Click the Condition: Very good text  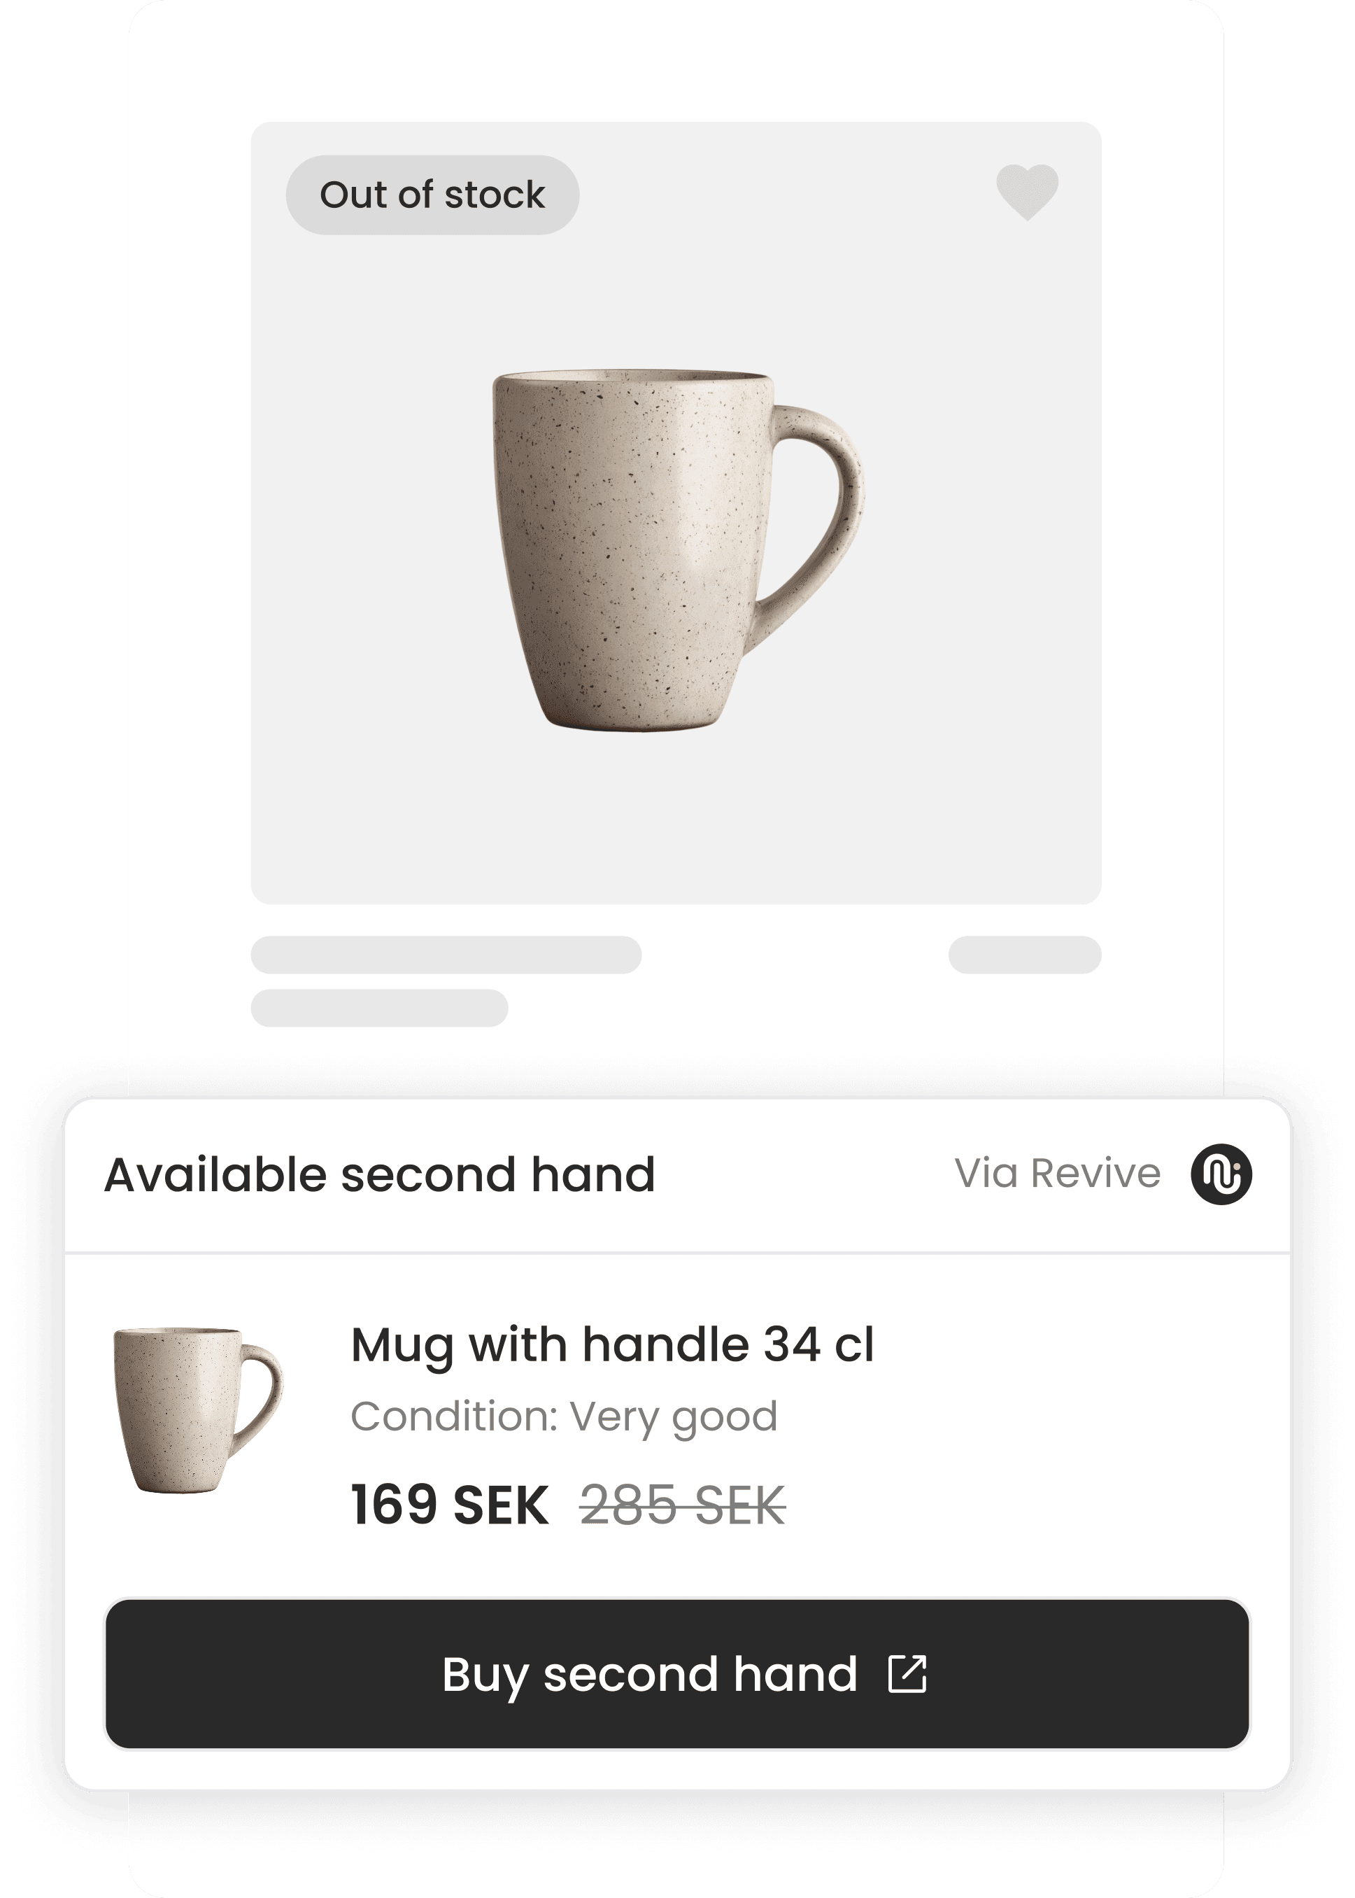pos(564,1417)
